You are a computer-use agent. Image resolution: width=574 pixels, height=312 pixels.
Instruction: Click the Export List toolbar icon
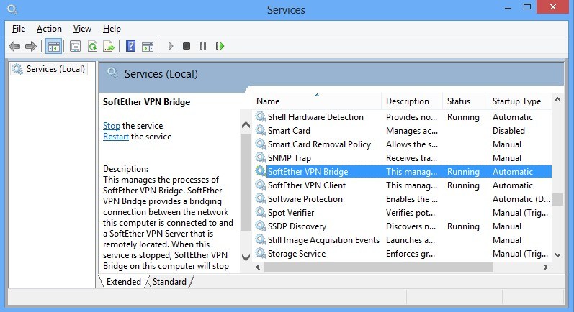109,46
